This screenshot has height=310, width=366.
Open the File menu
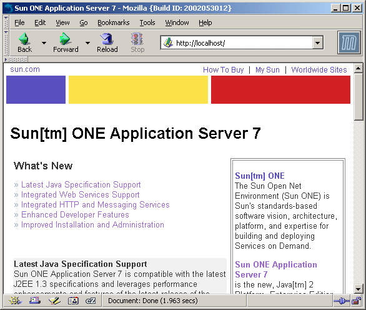[x=19, y=22]
